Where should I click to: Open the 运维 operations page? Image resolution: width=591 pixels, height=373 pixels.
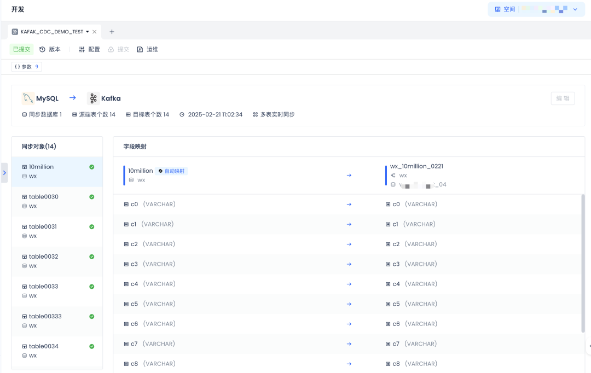pos(148,49)
